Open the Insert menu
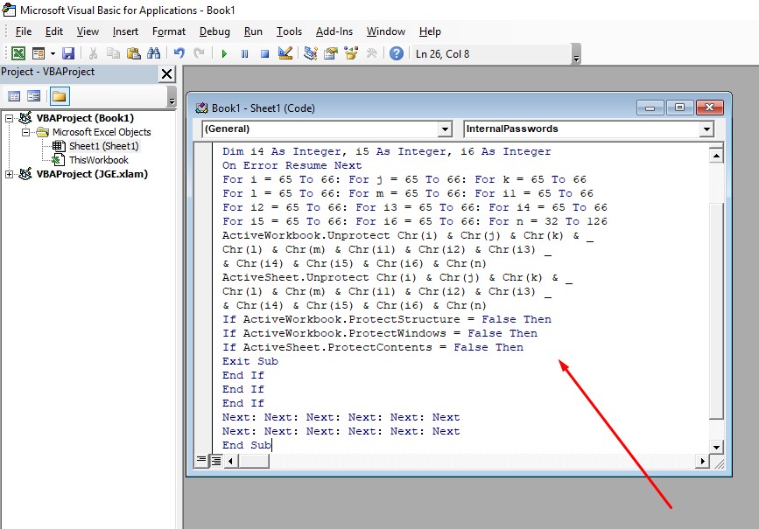The width and height of the screenshot is (759, 529). (125, 31)
